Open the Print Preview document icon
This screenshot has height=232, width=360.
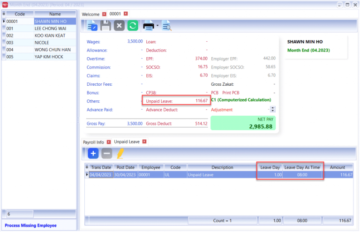point(166,26)
